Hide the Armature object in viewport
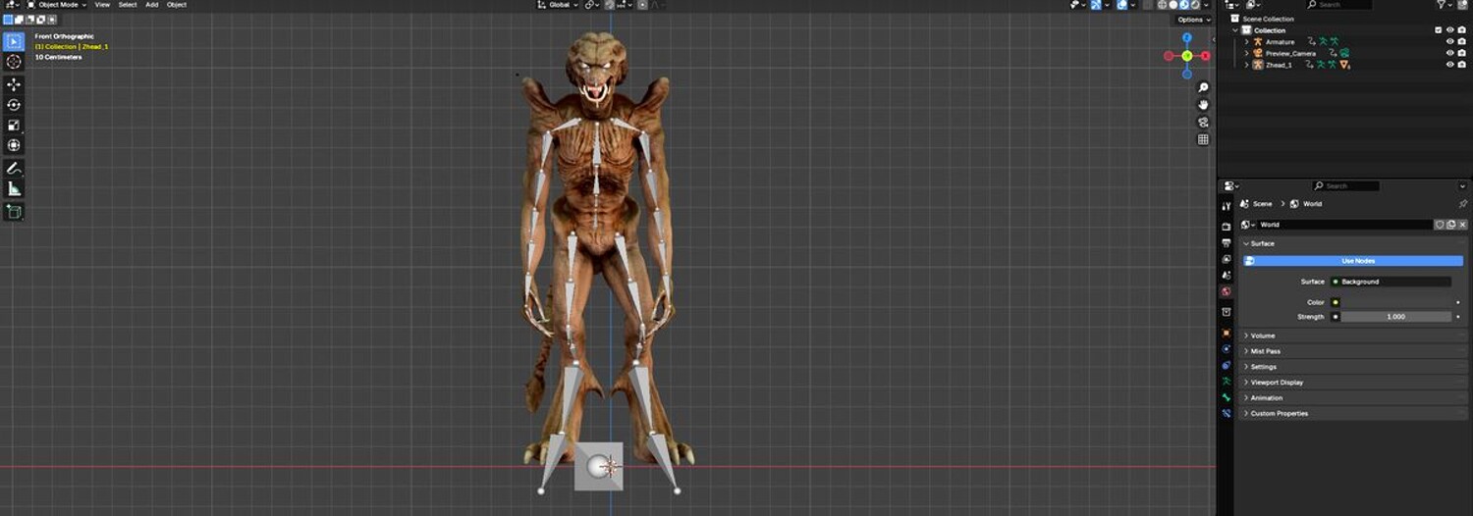Image resolution: width=1473 pixels, height=516 pixels. coord(1450,42)
